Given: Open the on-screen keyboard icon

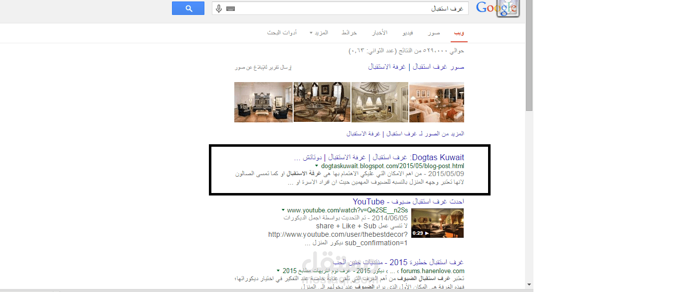Looking at the screenshot, I should (230, 9).
